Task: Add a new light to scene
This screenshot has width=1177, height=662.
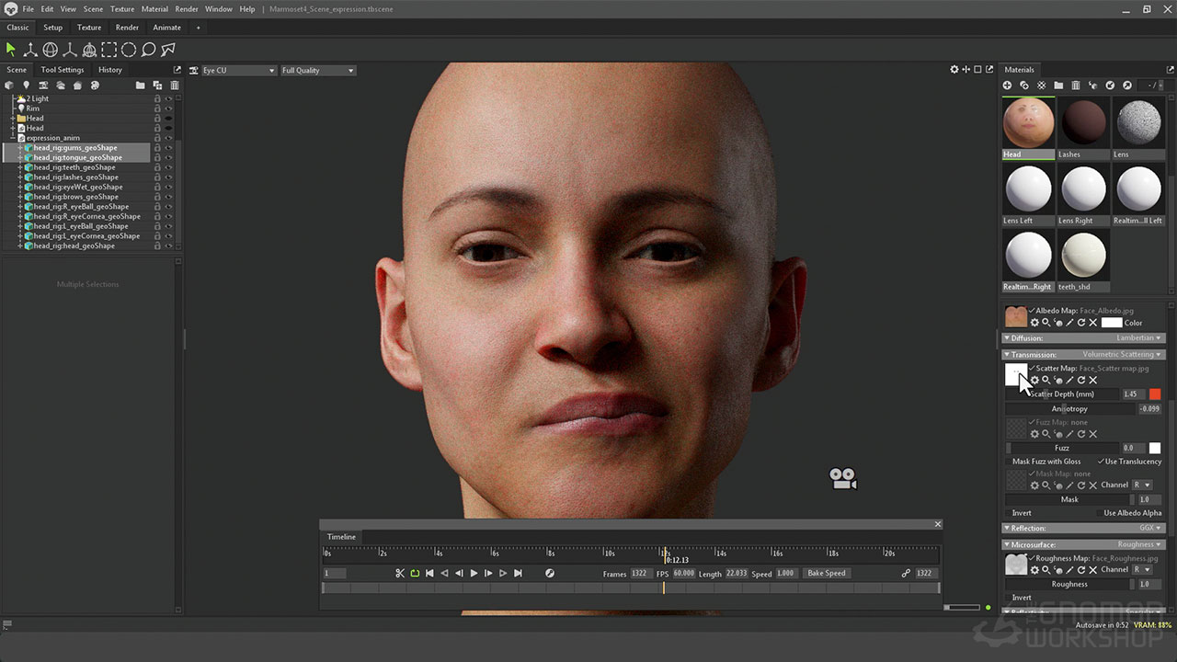Action: pos(26,86)
